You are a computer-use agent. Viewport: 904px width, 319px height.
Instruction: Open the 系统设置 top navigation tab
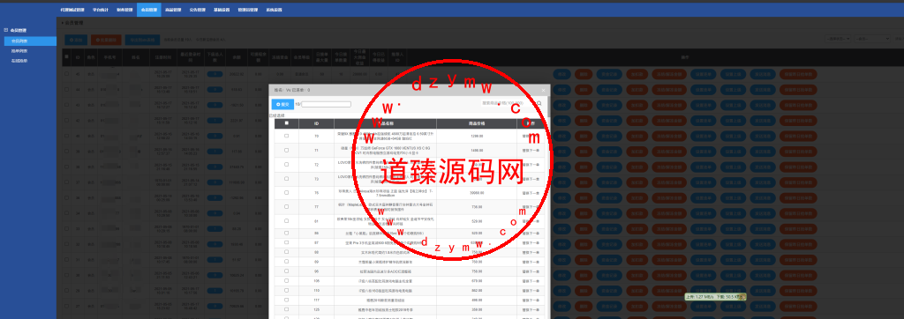(x=274, y=10)
